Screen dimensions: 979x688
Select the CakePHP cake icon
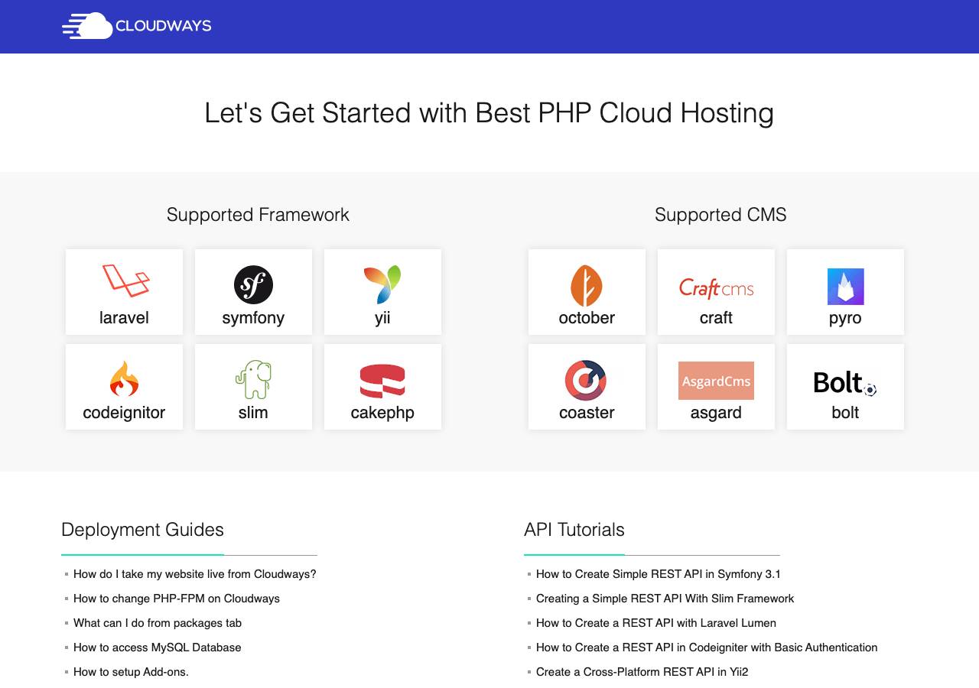pyautogui.click(x=382, y=381)
